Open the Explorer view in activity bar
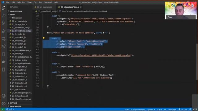The height and width of the screenshot is (111, 198). [x=3, y=8]
